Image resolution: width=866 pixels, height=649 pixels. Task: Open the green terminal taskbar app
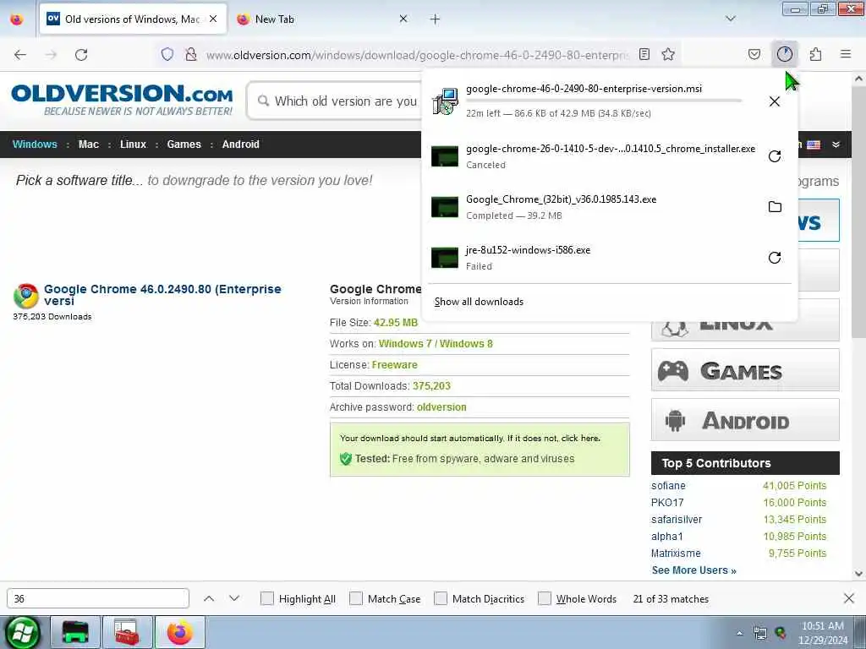[x=75, y=632]
